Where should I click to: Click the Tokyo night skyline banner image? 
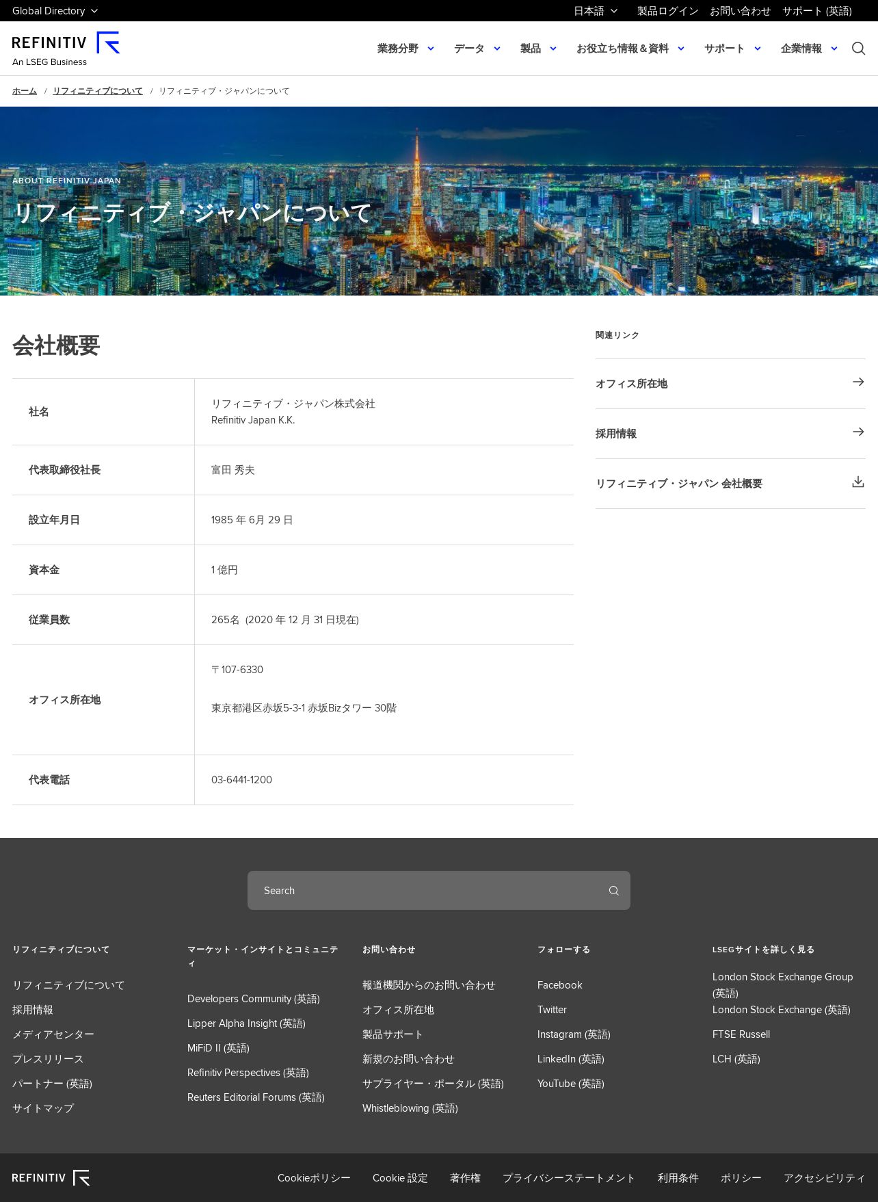click(439, 201)
